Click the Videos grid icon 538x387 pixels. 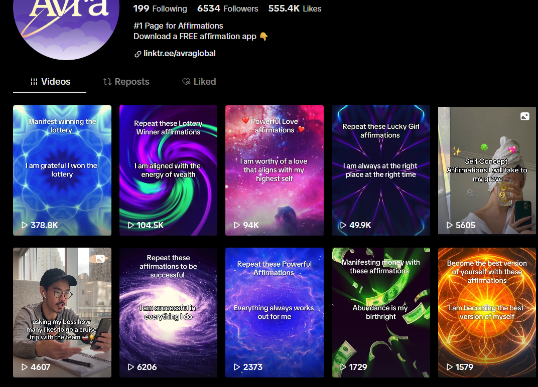point(34,82)
